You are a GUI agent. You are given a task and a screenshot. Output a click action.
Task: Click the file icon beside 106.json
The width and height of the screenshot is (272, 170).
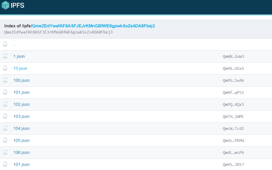pos(5,152)
